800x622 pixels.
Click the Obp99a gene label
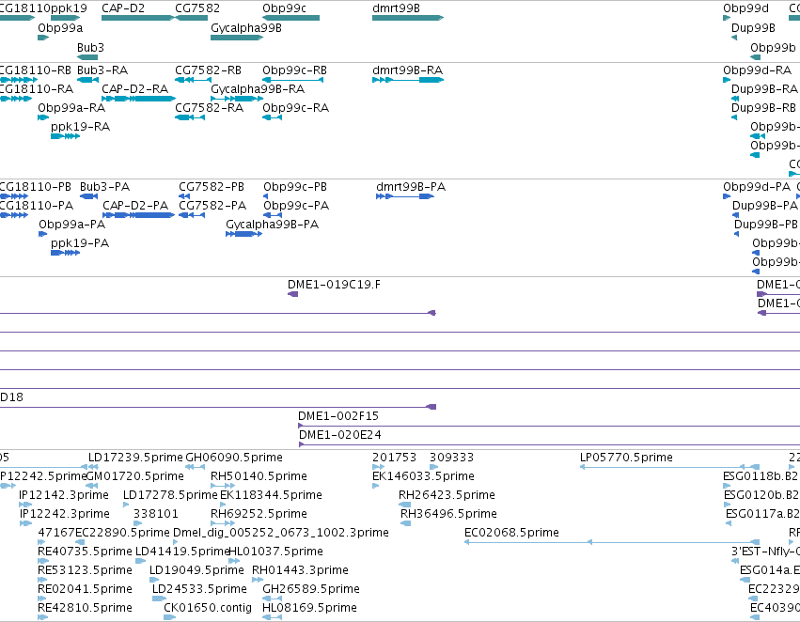60,28
